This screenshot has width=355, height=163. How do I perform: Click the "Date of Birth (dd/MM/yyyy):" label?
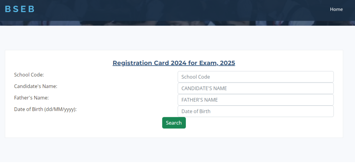pos(45,109)
